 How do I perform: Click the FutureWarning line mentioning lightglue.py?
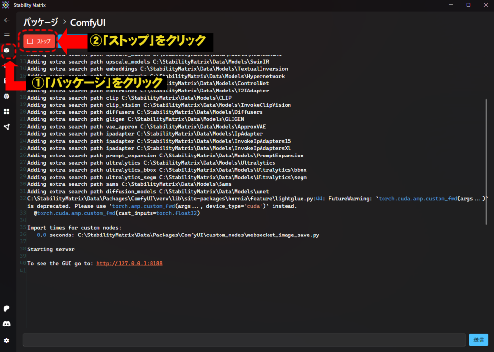pos(258,199)
